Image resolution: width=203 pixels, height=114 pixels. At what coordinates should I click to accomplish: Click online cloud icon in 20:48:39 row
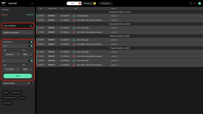point(74,40)
